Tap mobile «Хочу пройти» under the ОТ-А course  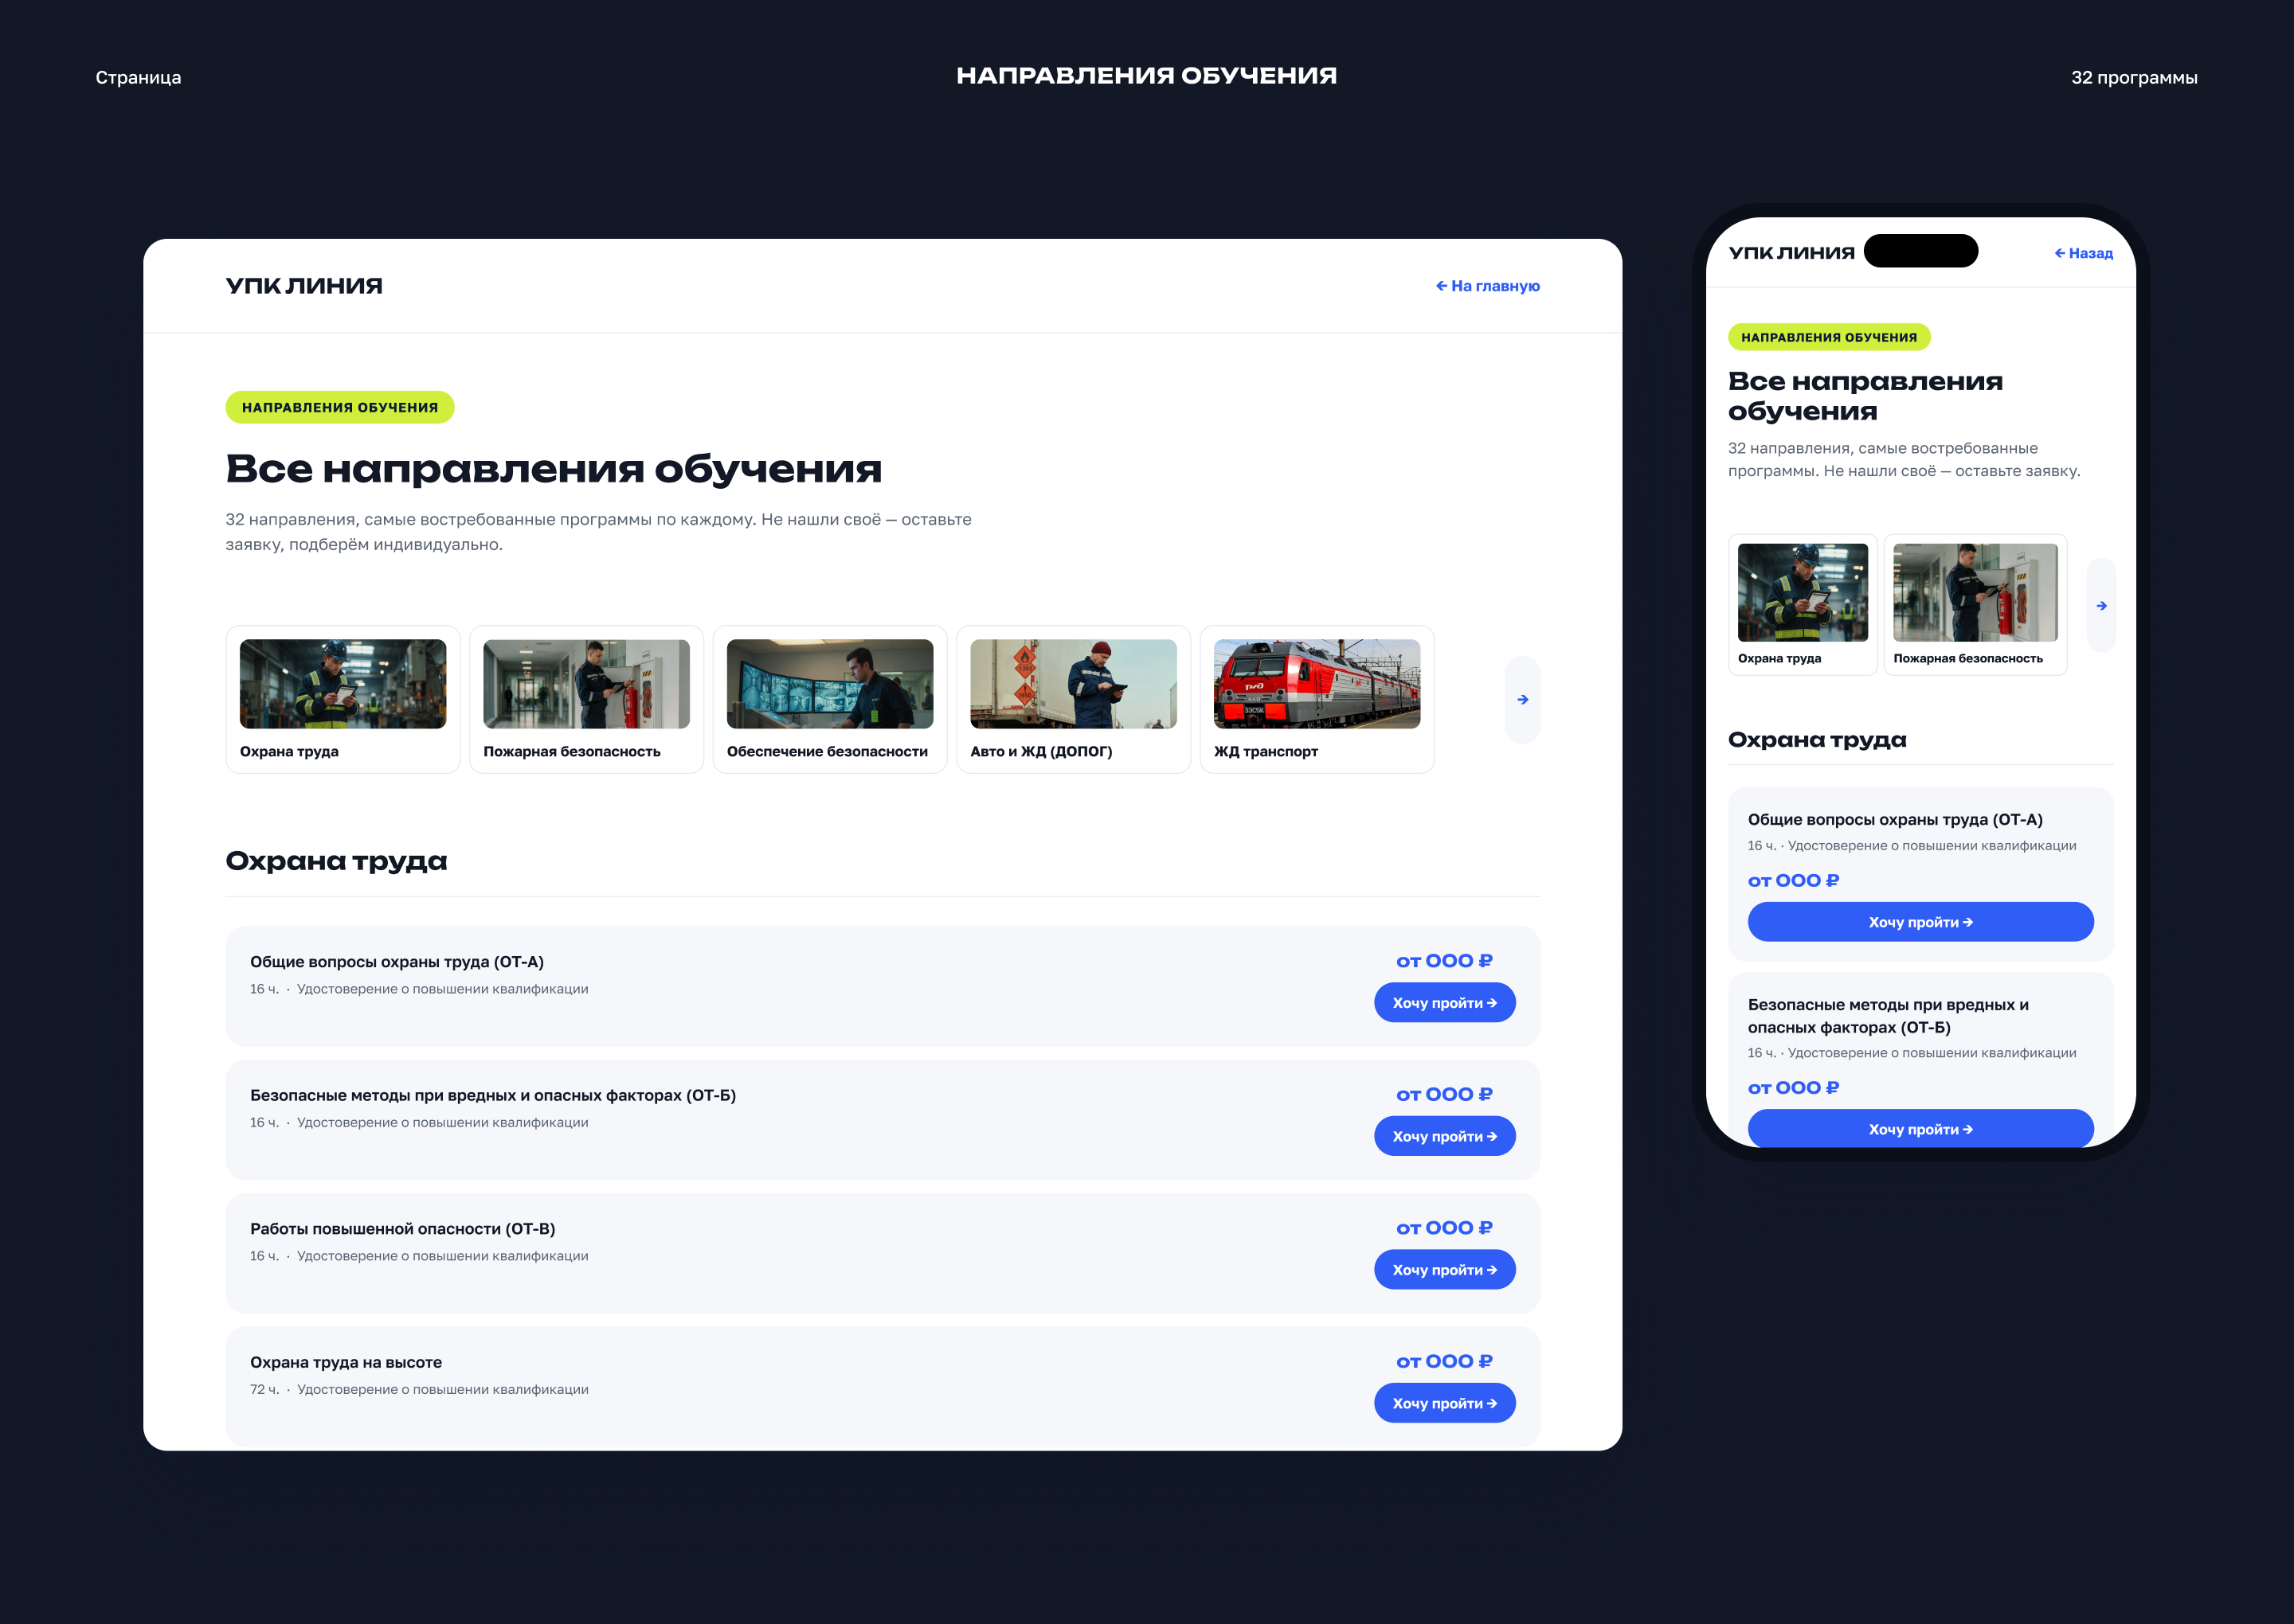coord(1920,922)
